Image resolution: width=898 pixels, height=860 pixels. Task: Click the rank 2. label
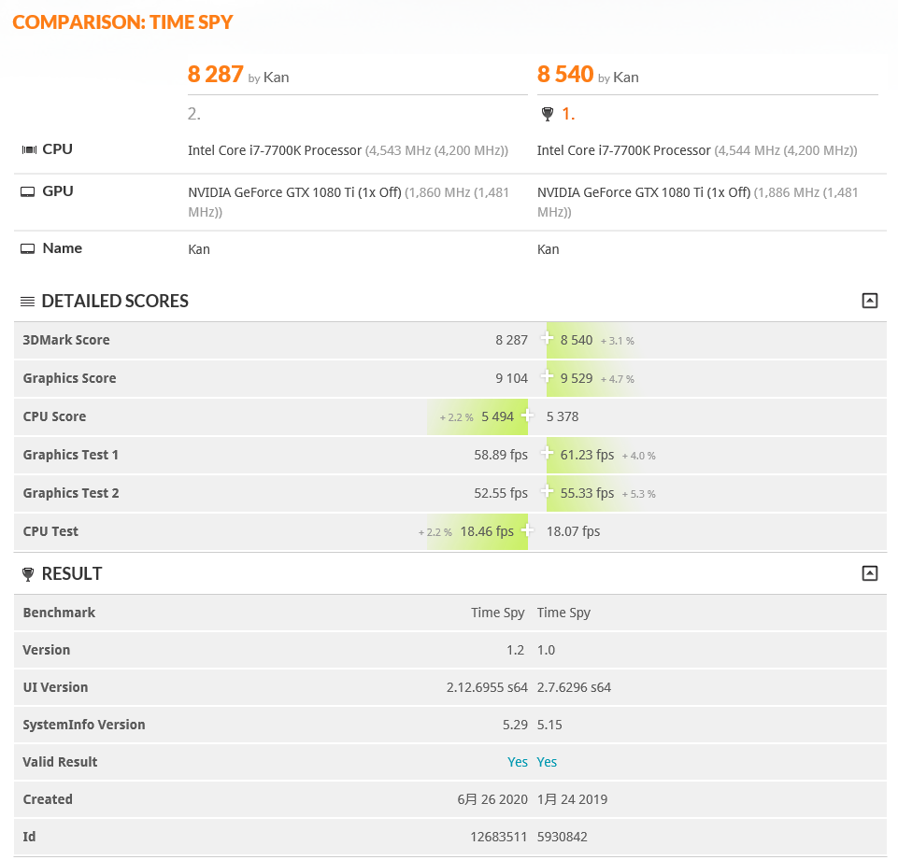[x=194, y=114]
